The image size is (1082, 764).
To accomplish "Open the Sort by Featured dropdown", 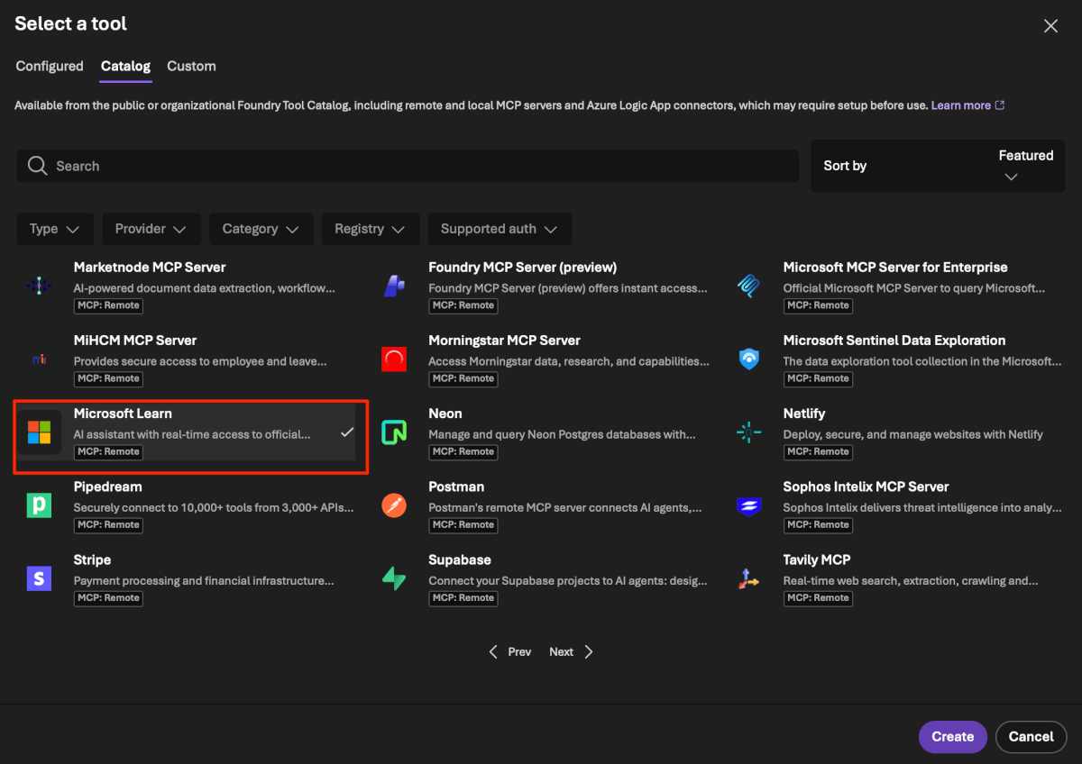I will [938, 166].
